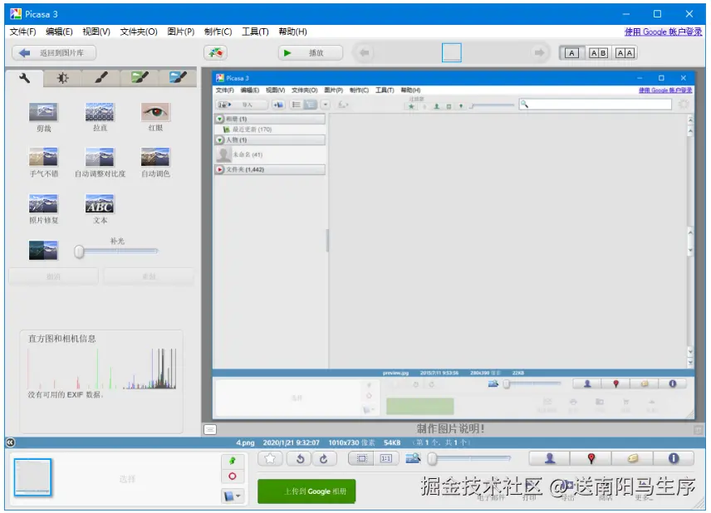Clear the tray with the red circle icon
Screen dimensions: 711x513
[233, 476]
